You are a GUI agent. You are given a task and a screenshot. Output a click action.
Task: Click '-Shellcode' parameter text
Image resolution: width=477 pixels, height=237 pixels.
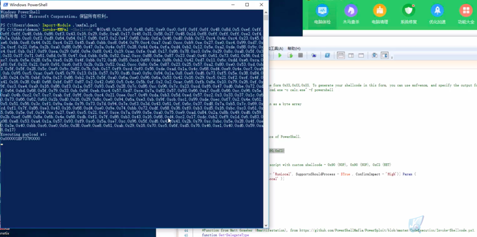pyautogui.click(x=81, y=29)
